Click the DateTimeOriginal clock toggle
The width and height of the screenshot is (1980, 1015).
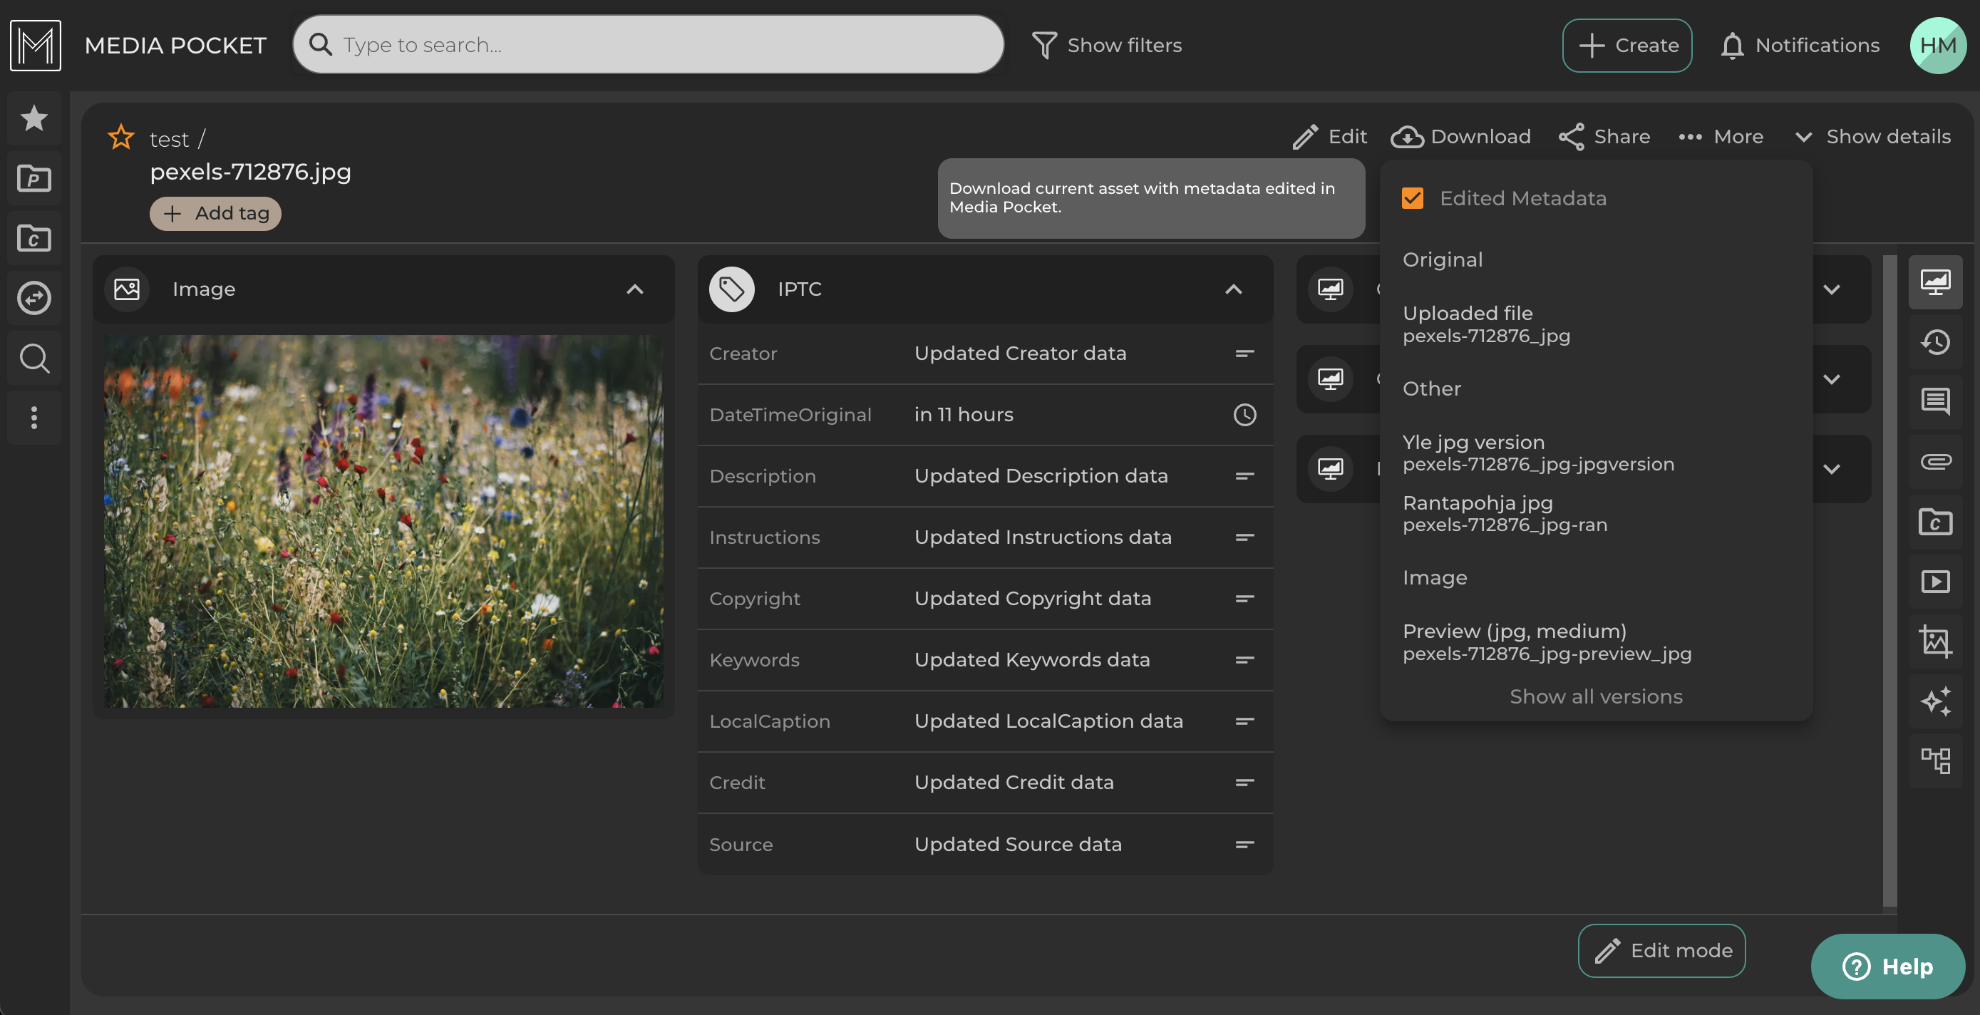[x=1244, y=416]
